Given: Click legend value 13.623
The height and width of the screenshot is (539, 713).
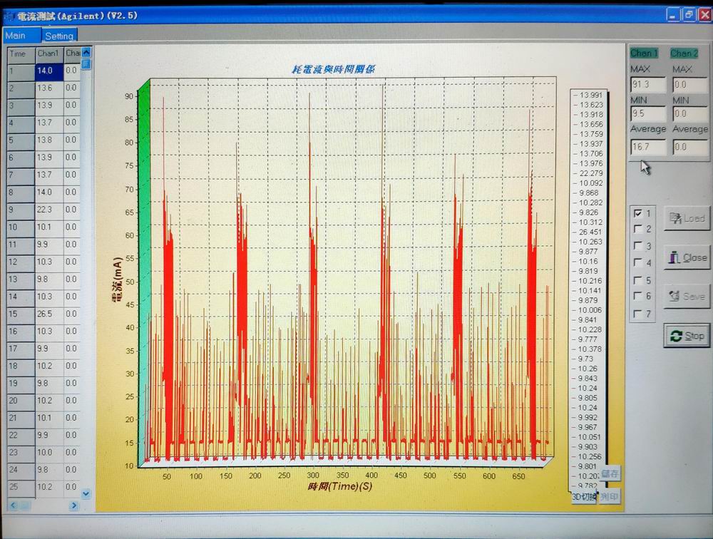Looking at the screenshot, I should pos(590,105).
